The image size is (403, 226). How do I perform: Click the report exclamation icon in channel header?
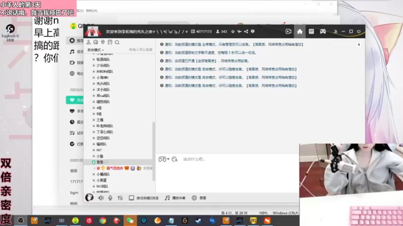coord(253,32)
